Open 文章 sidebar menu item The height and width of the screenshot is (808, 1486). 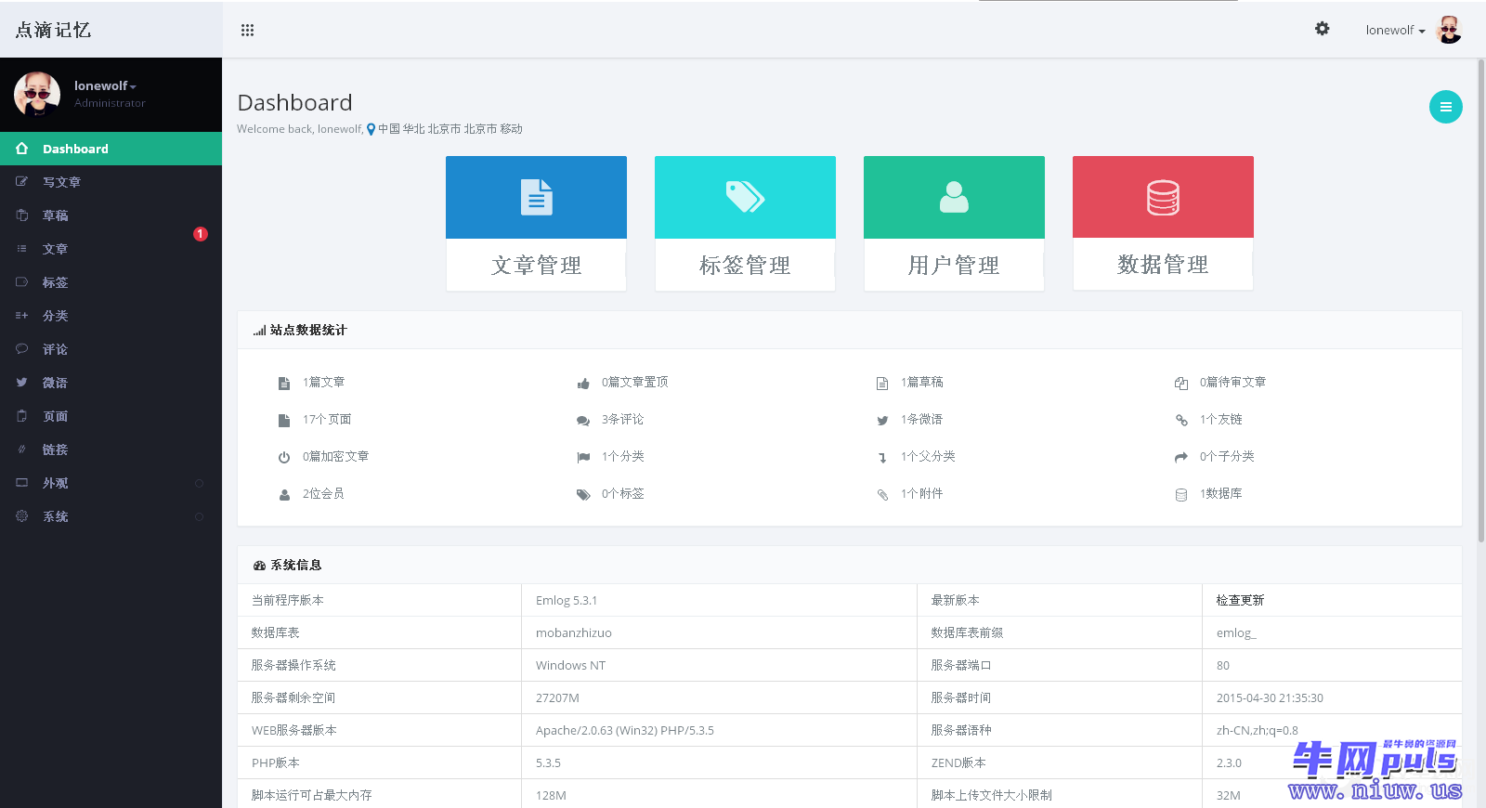coord(111,249)
